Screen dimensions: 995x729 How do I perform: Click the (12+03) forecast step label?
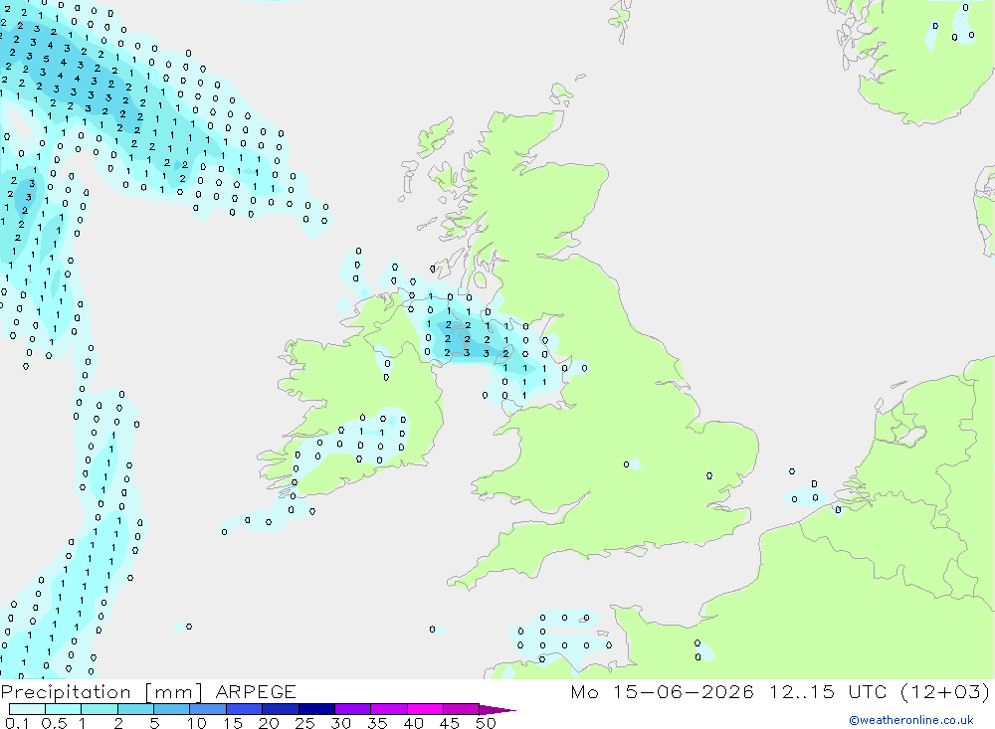point(945,691)
